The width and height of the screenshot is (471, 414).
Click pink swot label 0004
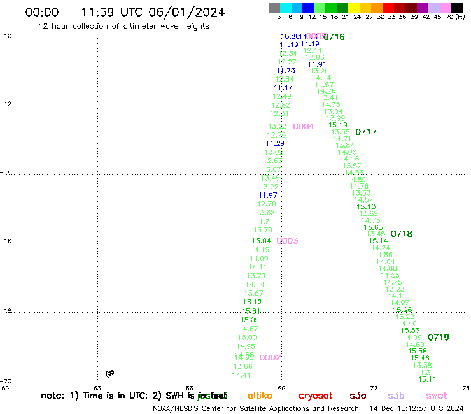304,126
